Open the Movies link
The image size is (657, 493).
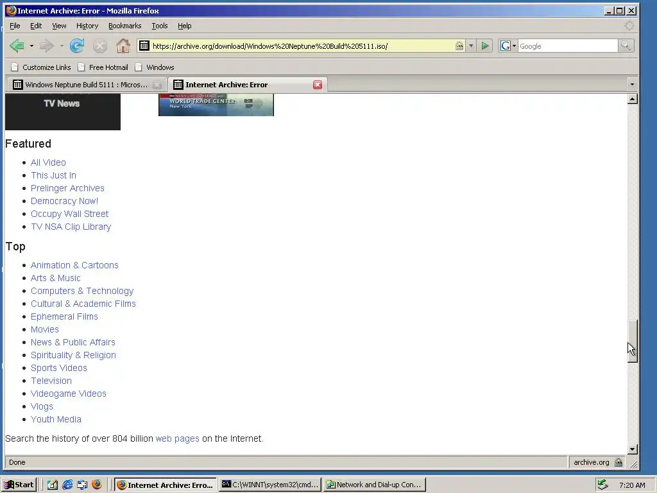[x=44, y=329]
